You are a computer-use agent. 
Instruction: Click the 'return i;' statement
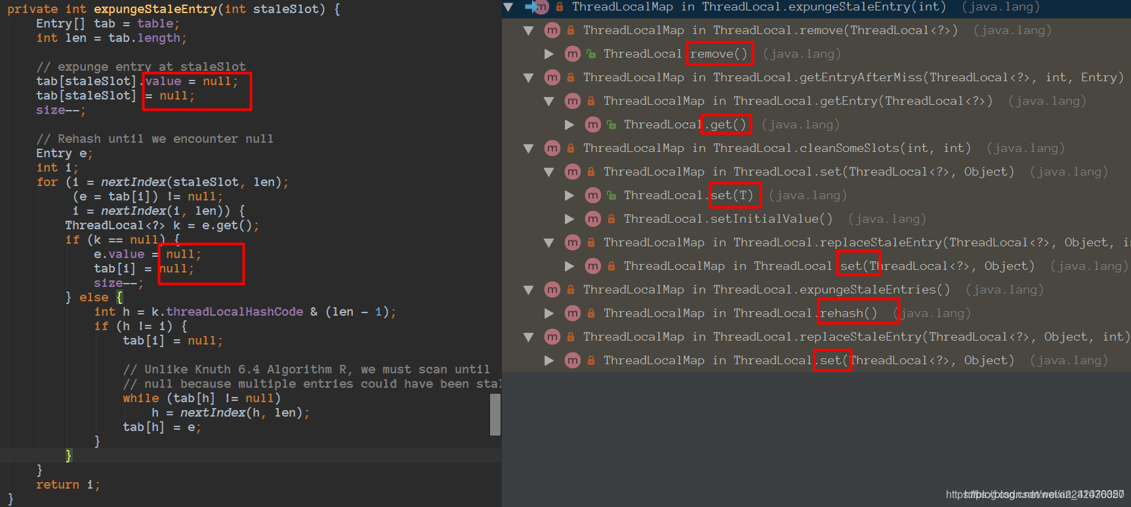(68, 485)
